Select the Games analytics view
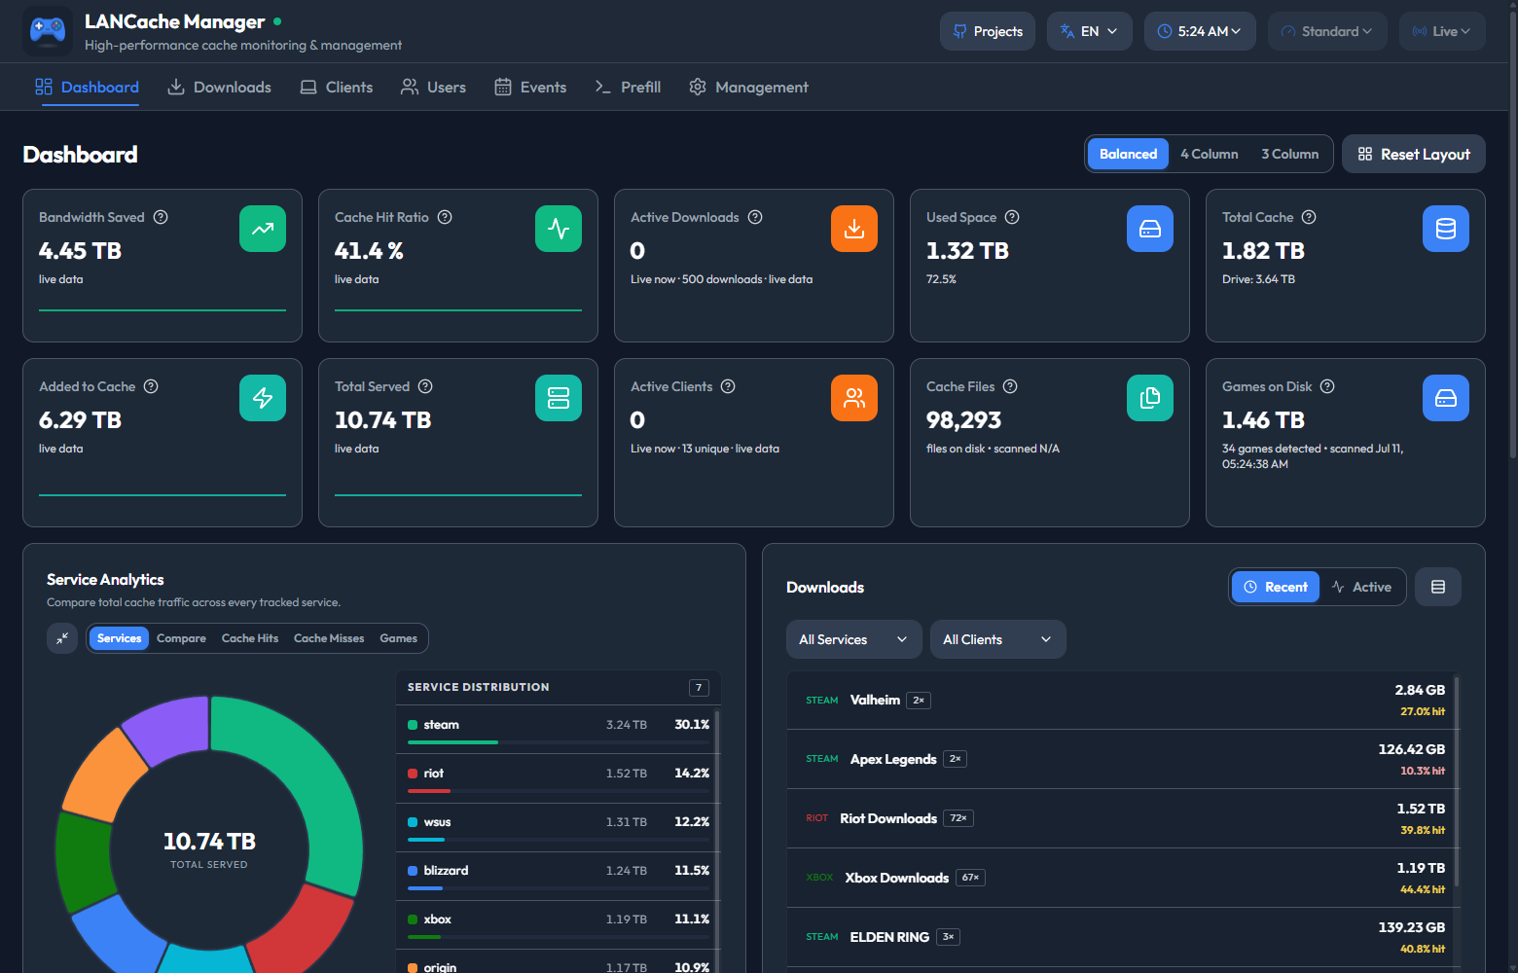The image size is (1518, 973). tap(398, 638)
